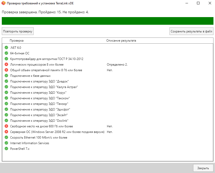The height and width of the screenshot is (173, 215).
Task: Select Общий объем оперативной памяти row
Action: click(46, 70)
